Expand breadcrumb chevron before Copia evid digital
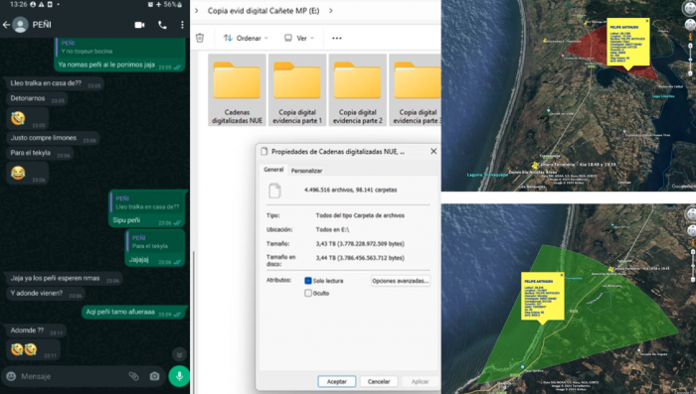Screen dimensions: 696x394 click(197, 11)
